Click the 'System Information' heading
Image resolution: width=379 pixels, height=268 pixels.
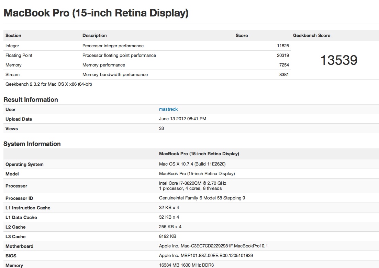(x=32, y=144)
